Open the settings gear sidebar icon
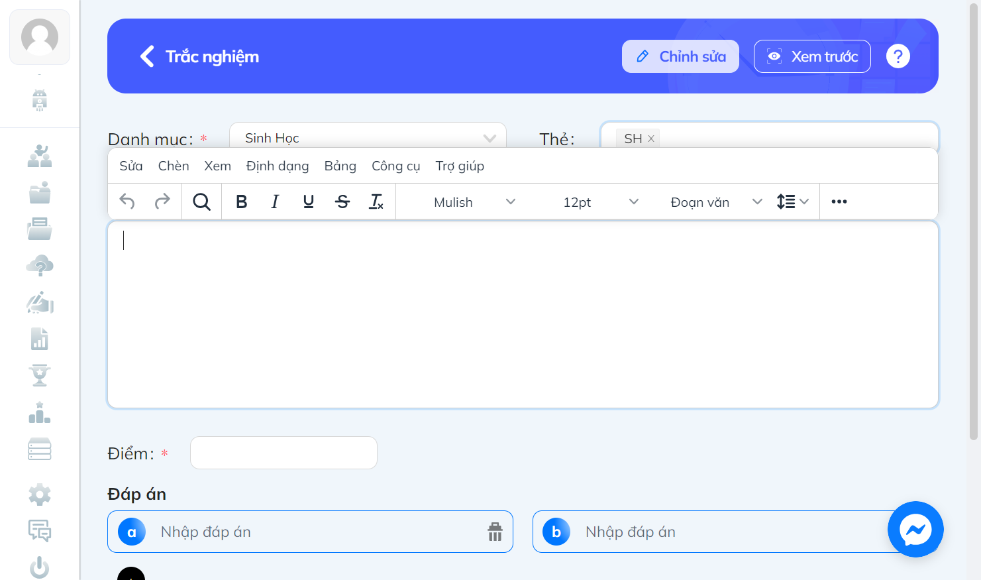Image resolution: width=981 pixels, height=580 pixels. 40,494
